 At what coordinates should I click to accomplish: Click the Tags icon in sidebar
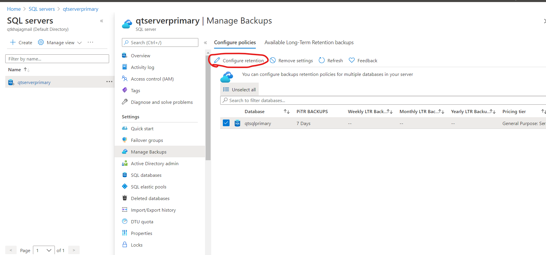pyautogui.click(x=125, y=90)
